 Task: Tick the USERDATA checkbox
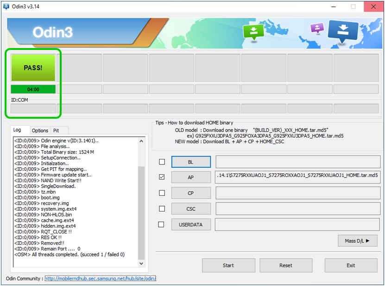point(161,225)
